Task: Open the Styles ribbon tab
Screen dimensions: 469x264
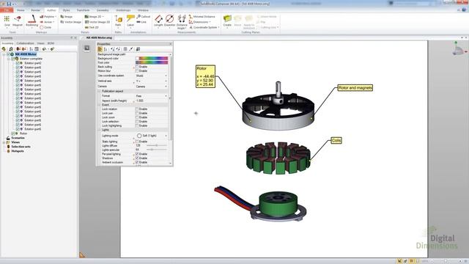Action: click(66, 10)
